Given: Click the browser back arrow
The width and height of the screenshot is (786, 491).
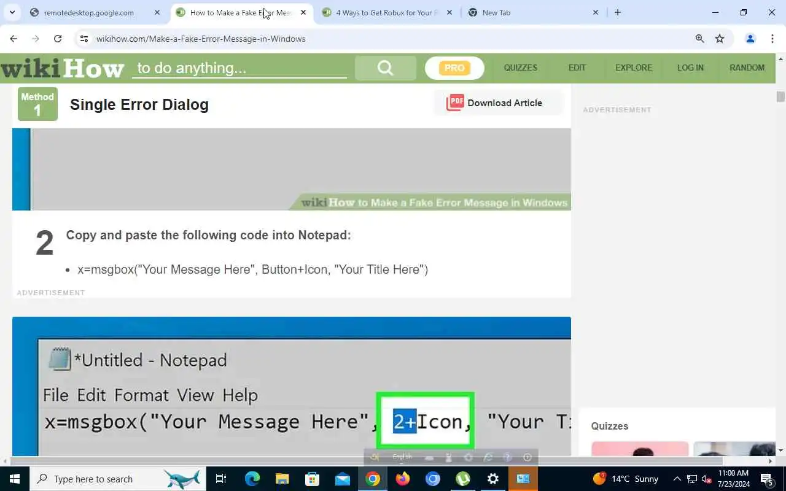Looking at the screenshot, I should tap(14, 39).
